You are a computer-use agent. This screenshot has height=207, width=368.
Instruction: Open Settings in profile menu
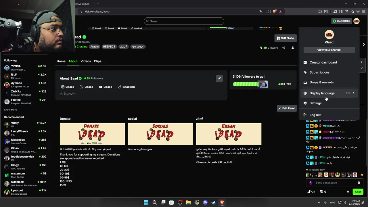[x=329, y=103]
